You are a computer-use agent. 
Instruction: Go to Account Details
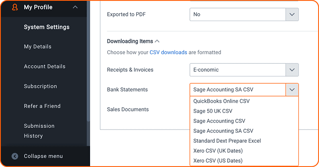[45, 66]
